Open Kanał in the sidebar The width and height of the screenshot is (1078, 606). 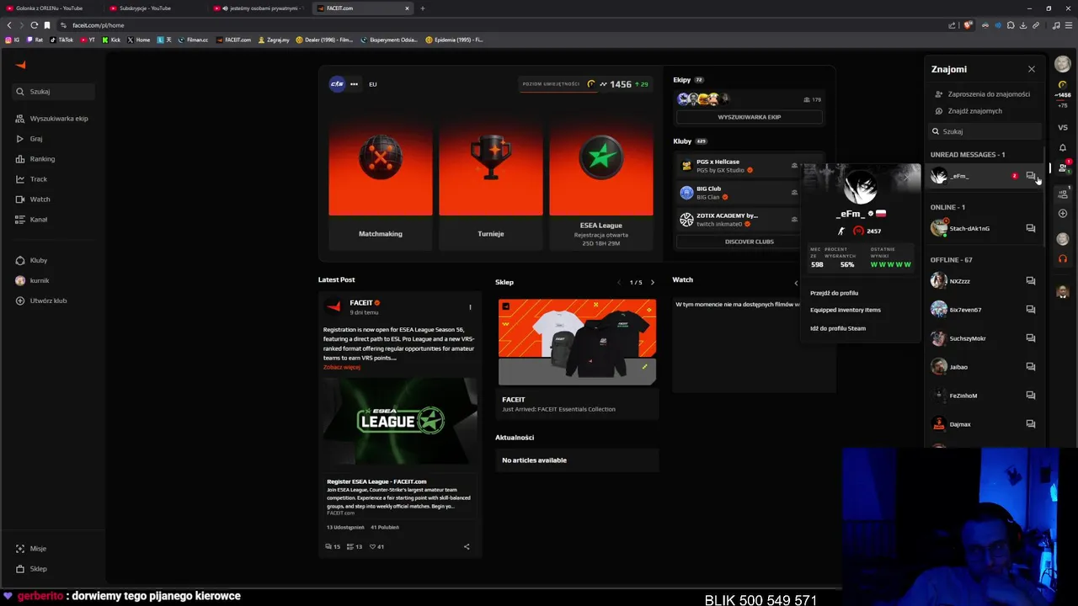(x=32, y=220)
